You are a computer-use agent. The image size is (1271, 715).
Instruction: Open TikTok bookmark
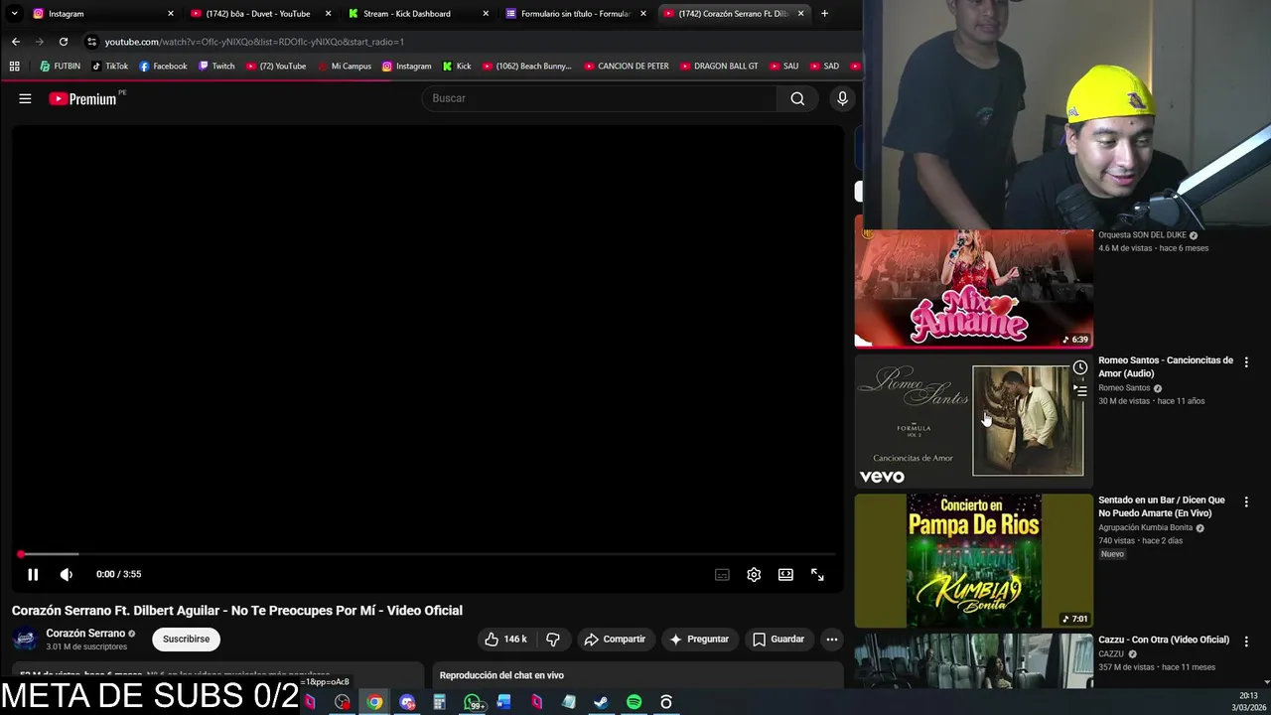click(x=109, y=67)
